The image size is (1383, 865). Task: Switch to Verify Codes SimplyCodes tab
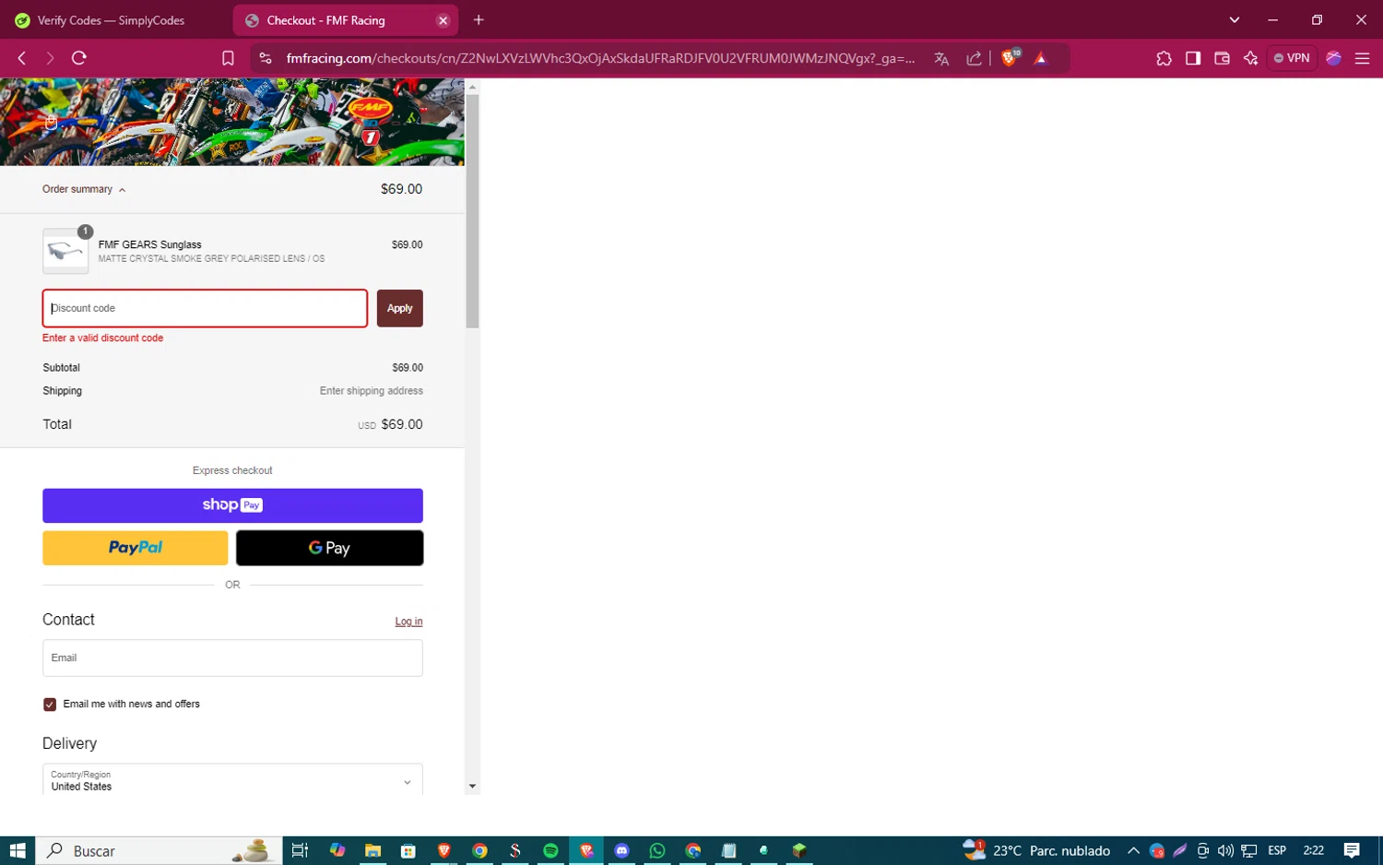point(111,20)
